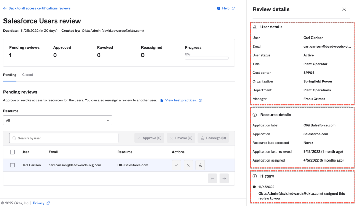Go to previous page with left arrow
The image size is (356, 206).
click(212, 179)
